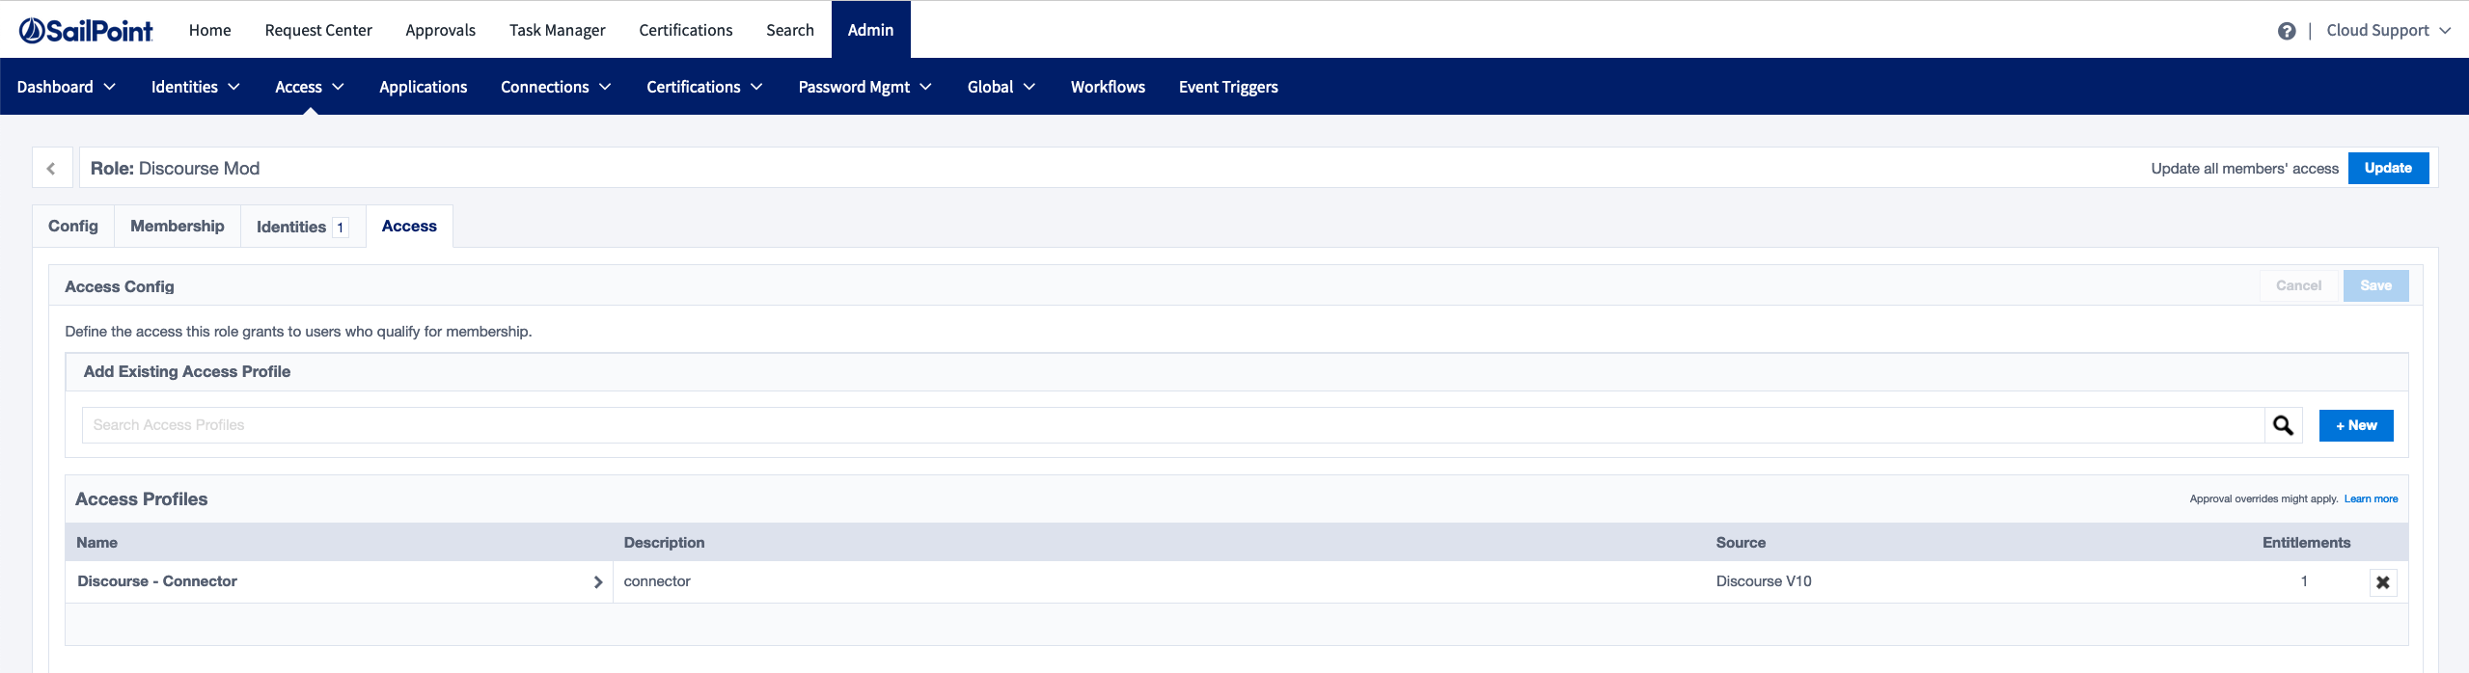Click the Search Access Profiles field
Image resolution: width=2469 pixels, height=673 pixels.
tap(1172, 425)
